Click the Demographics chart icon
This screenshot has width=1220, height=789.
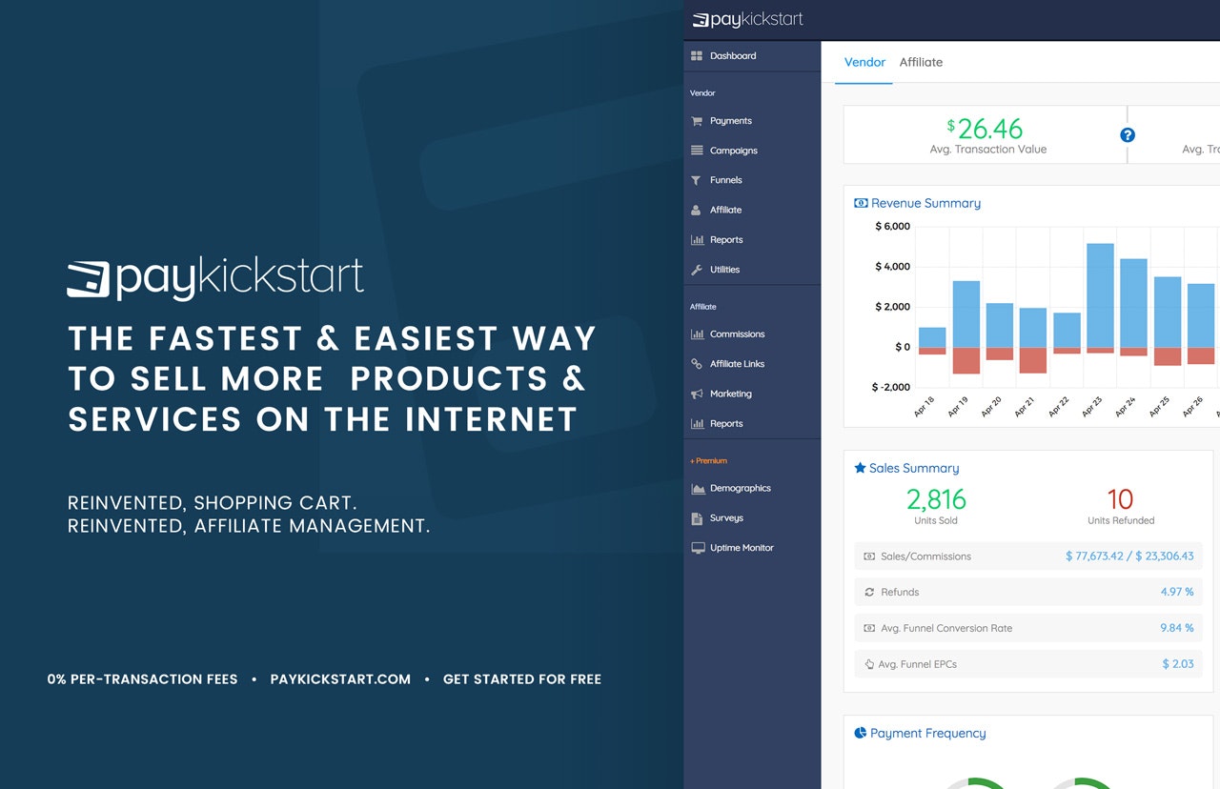(698, 488)
